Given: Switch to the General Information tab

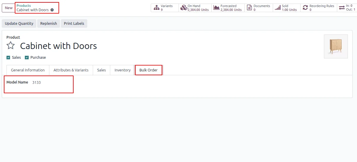Looking at the screenshot, I should point(28,70).
